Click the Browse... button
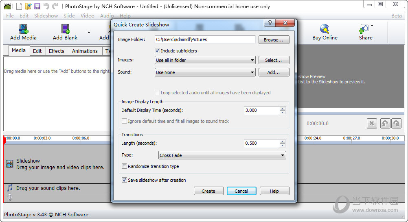The height and width of the screenshot is (222, 408). tap(274, 40)
